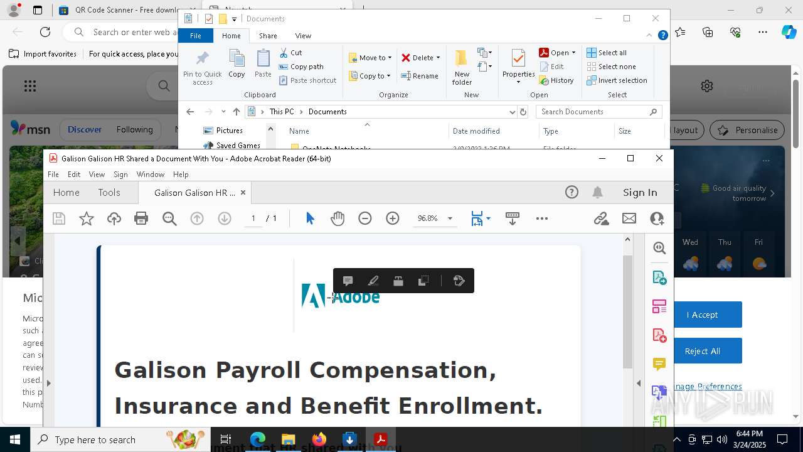The width and height of the screenshot is (803, 452).
Task: Click the share link icon in Acrobat
Action: click(x=601, y=218)
